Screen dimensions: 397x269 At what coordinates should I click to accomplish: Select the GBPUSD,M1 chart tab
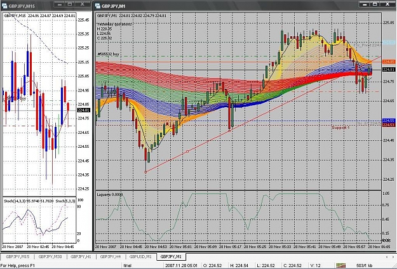click(x=140, y=257)
